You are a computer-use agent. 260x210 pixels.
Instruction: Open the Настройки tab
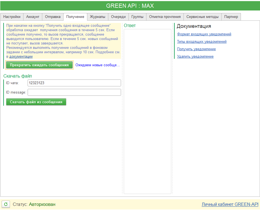pos(12,17)
